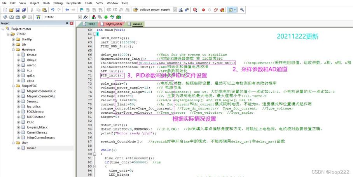Expand the Lib folder node

pos(13,45)
